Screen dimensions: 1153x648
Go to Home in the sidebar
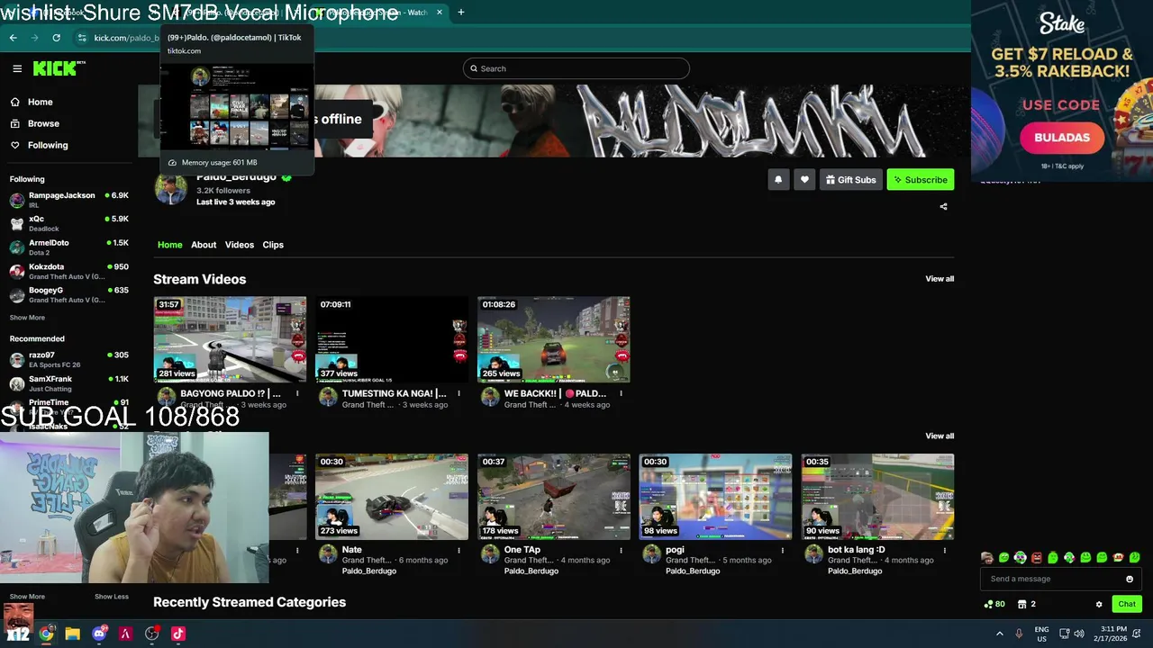41,102
